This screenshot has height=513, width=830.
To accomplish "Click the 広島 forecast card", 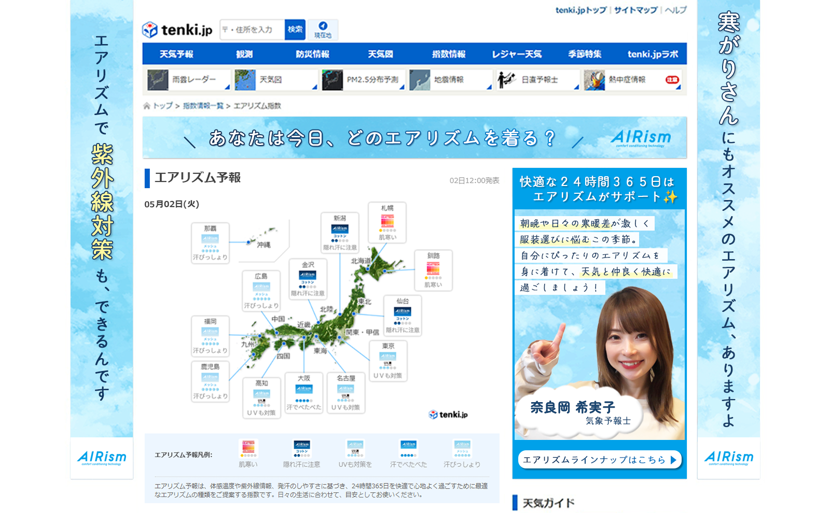I will (261, 291).
